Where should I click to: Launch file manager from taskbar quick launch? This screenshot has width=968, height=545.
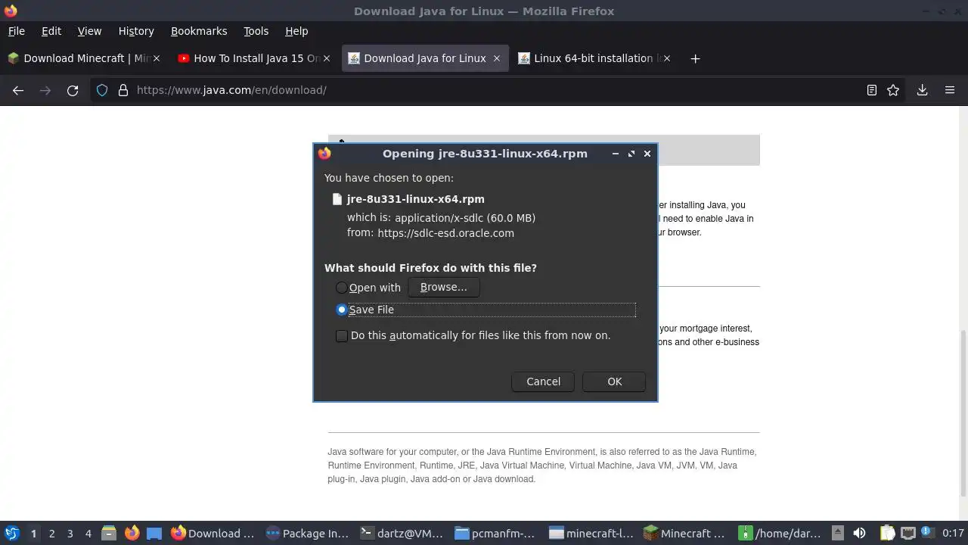coord(109,533)
